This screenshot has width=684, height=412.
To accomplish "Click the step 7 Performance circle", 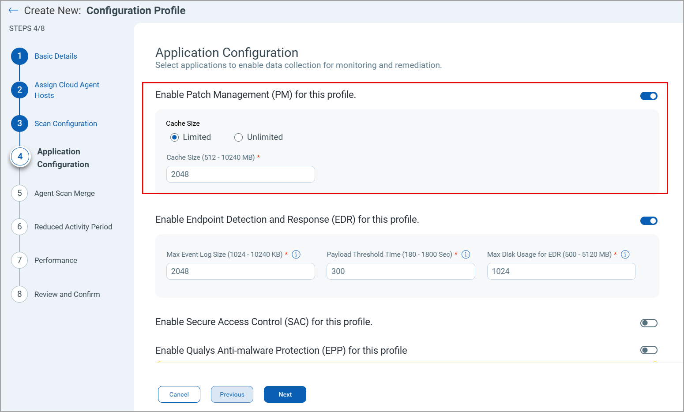I will pos(19,260).
